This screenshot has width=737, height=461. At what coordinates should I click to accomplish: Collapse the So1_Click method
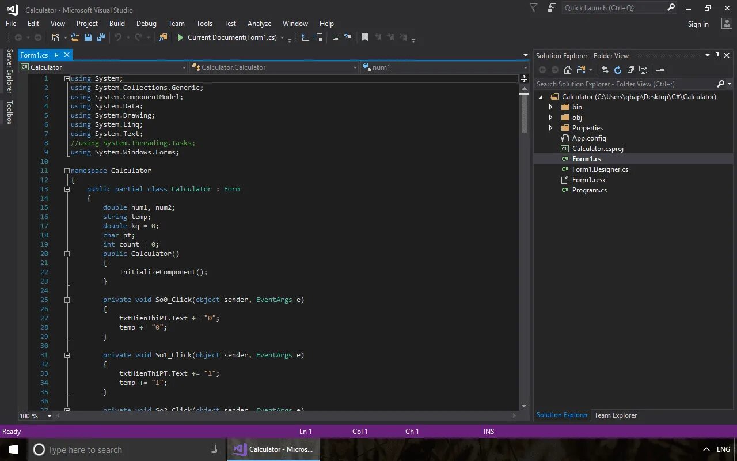pos(67,355)
